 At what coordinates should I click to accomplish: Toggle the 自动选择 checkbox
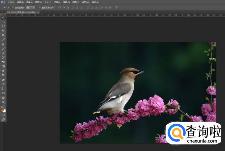click(x=13, y=7)
